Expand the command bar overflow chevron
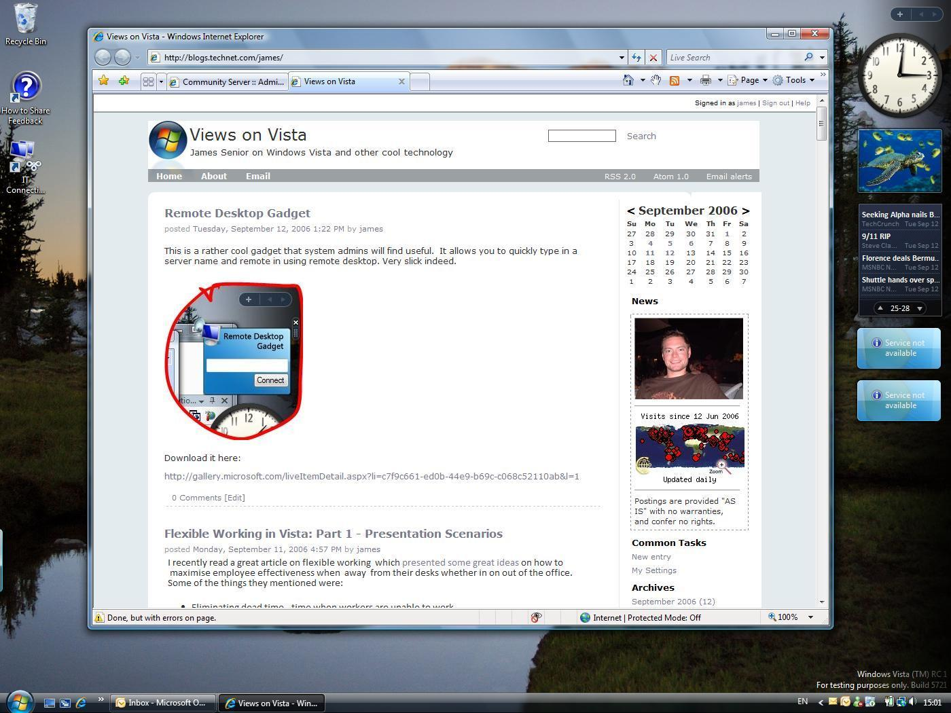951x713 pixels. pos(823,75)
